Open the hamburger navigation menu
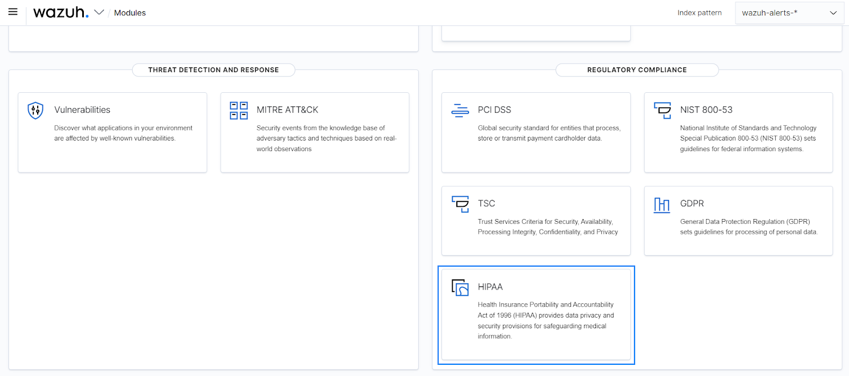This screenshot has width=849, height=376. [x=13, y=12]
